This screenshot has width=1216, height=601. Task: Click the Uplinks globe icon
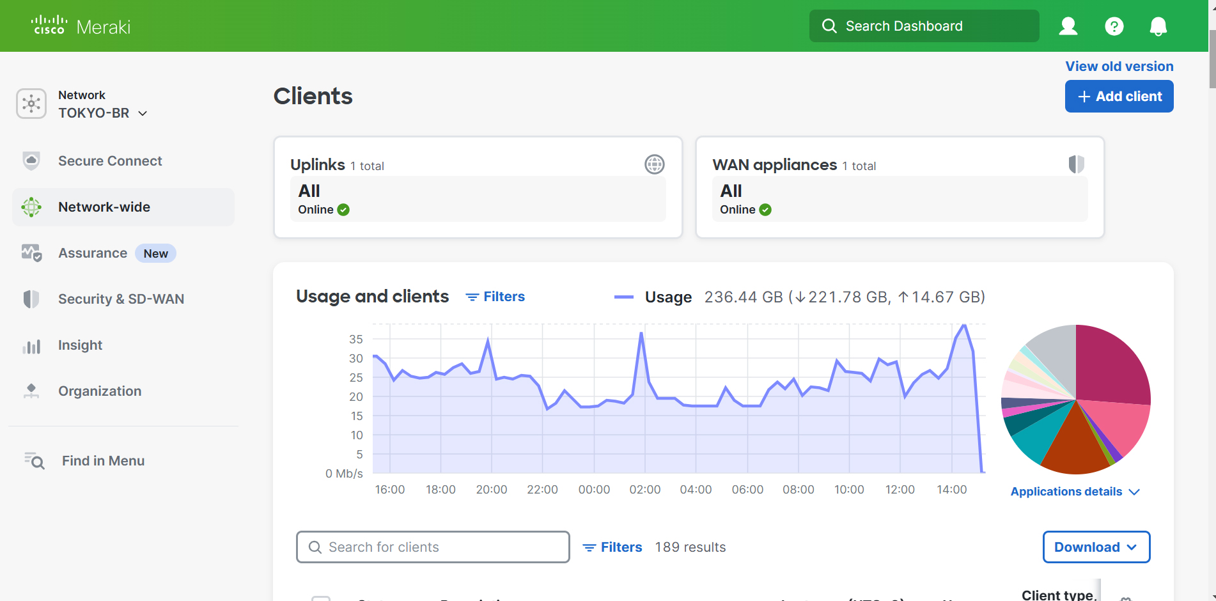click(654, 164)
